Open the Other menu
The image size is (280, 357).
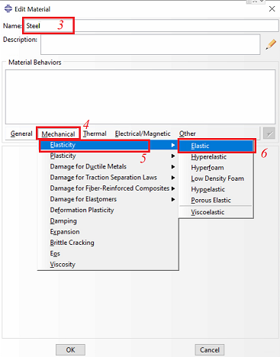tap(188, 133)
